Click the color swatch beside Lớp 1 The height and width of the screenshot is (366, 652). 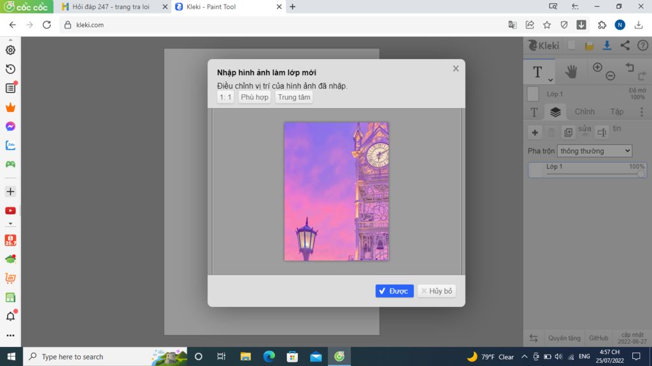[533, 94]
